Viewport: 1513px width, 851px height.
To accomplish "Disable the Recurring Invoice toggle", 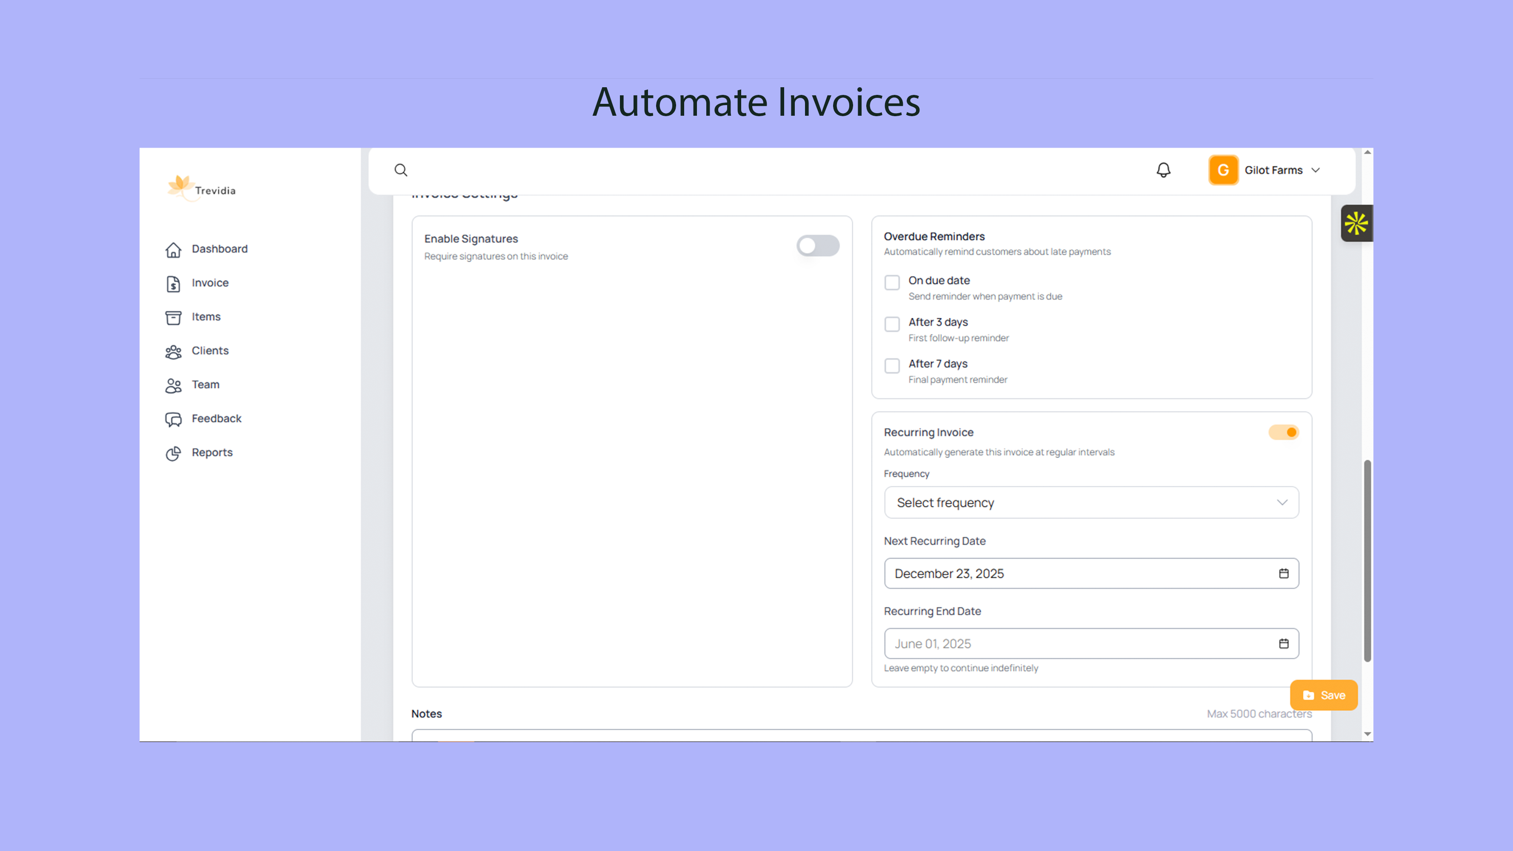I will point(1283,431).
